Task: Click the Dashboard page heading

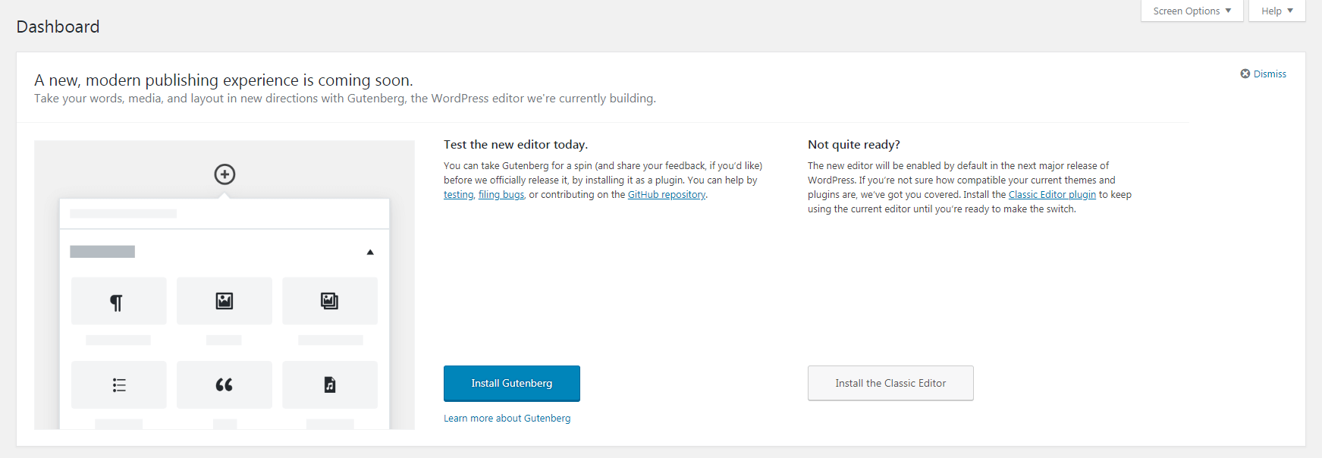Action: coord(58,27)
